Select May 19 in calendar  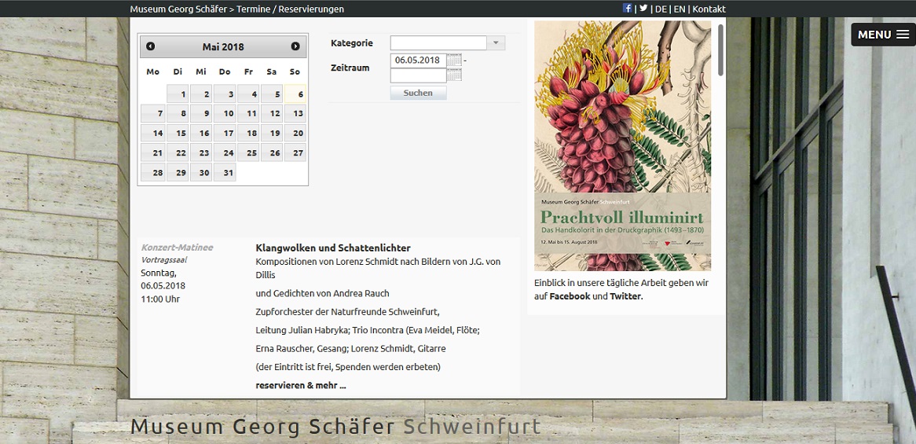272,134
